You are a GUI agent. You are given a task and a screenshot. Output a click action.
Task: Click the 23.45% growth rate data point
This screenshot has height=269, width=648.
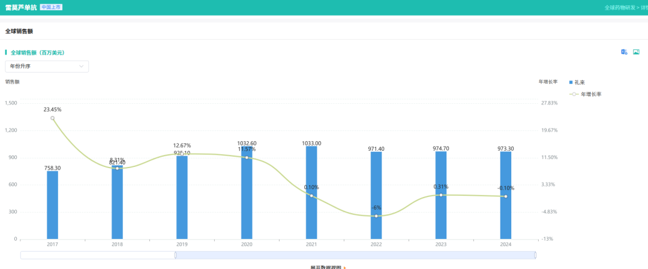[x=52, y=118]
